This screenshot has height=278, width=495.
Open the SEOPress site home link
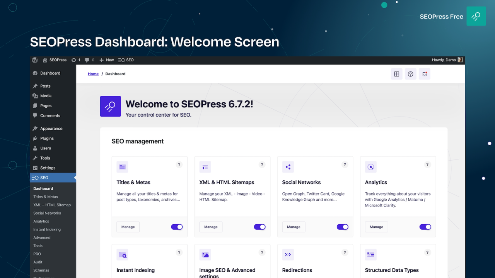[55, 60]
